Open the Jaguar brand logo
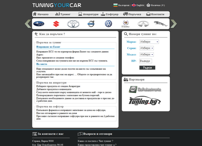The width and height of the screenshot is (202, 146). coord(161,24)
